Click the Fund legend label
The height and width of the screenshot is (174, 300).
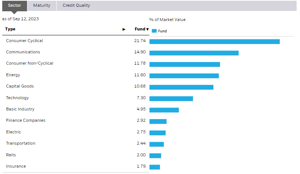163,31
